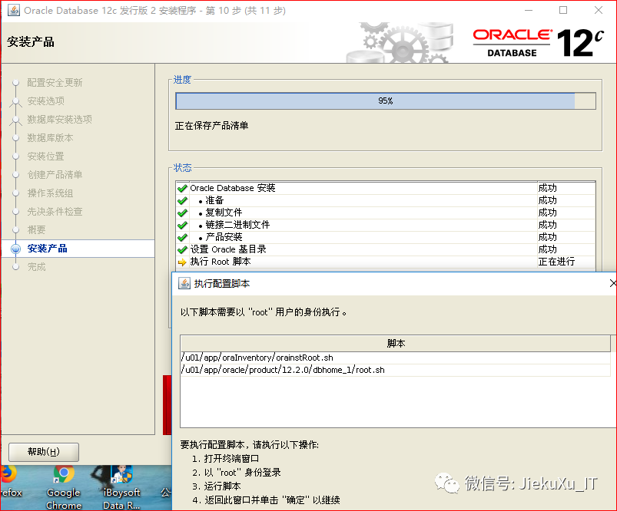Click the 95% installation progress bar

click(x=386, y=101)
